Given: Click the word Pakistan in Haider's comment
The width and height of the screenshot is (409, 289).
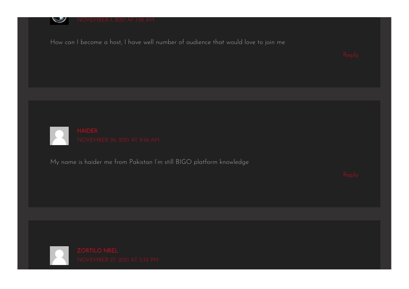Looking at the screenshot, I should tap(141, 162).
